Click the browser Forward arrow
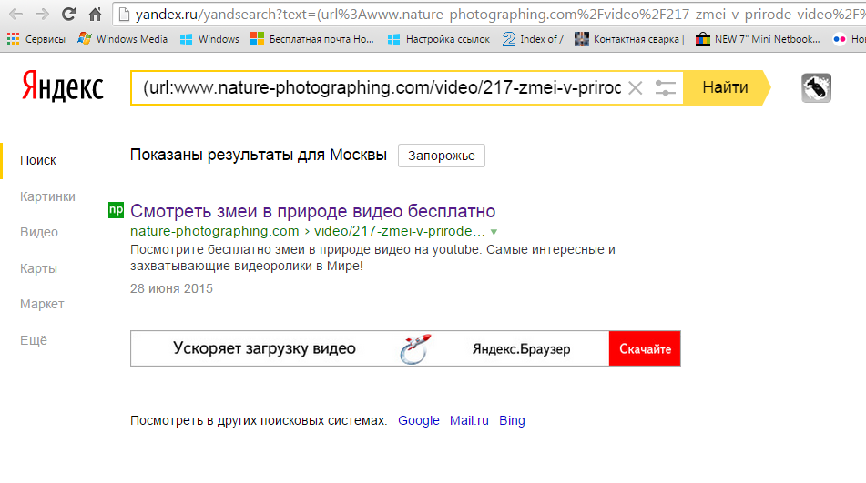Viewport: 866px width, 483px height. [x=42, y=14]
